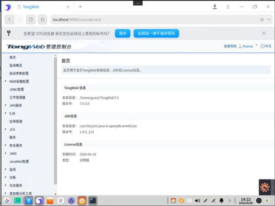Click the TongWeb 管理控制台 logo

point(39,47)
